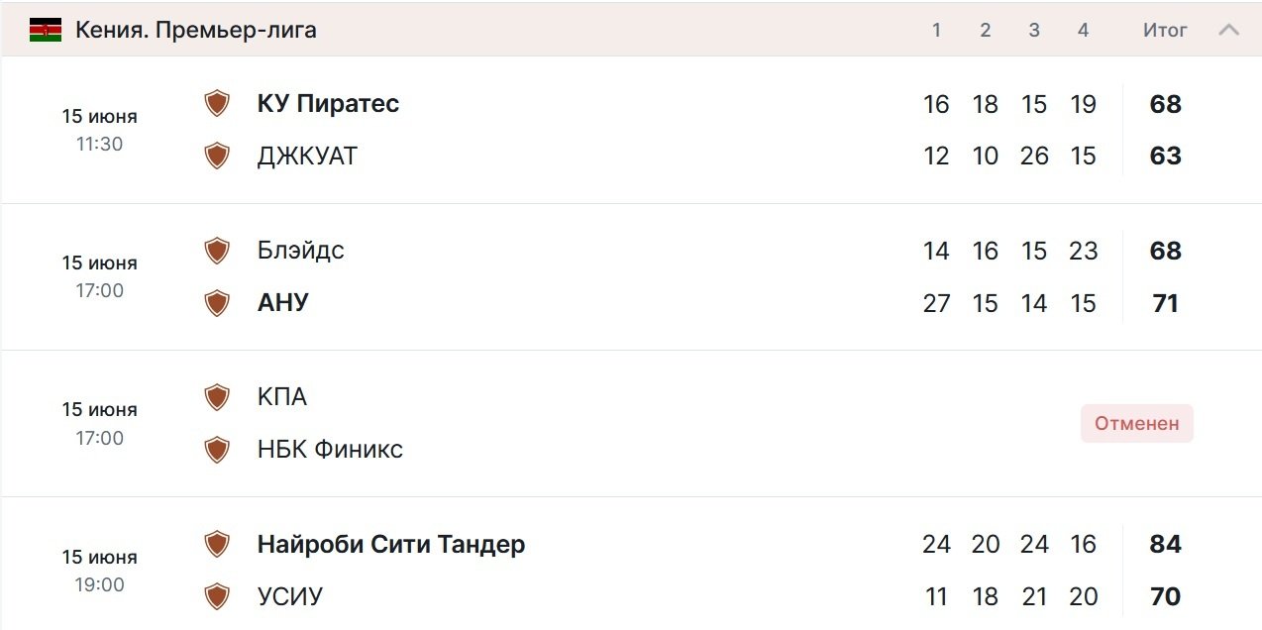Click the Отменен status badge

point(1136,424)
